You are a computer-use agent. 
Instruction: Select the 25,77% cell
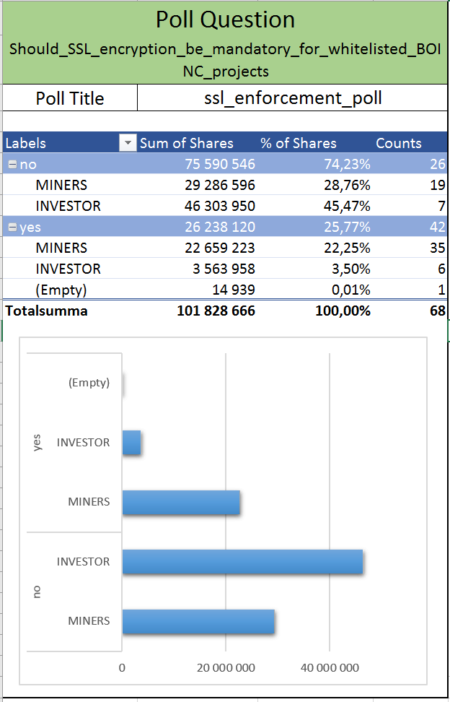tap(347, 227)
